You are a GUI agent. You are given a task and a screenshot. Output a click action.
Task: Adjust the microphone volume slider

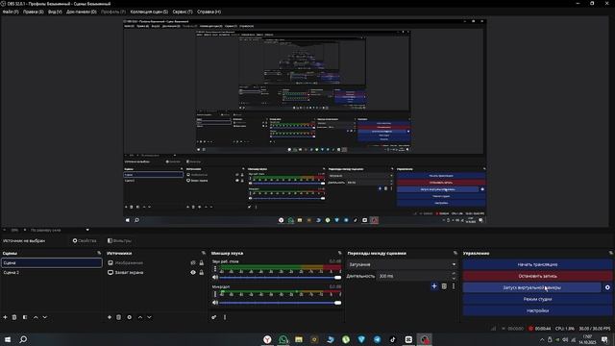[280, 303]
